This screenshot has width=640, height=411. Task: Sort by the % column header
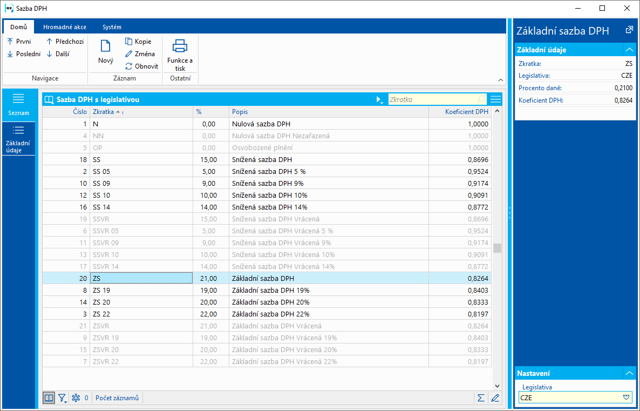coord(210,112)
